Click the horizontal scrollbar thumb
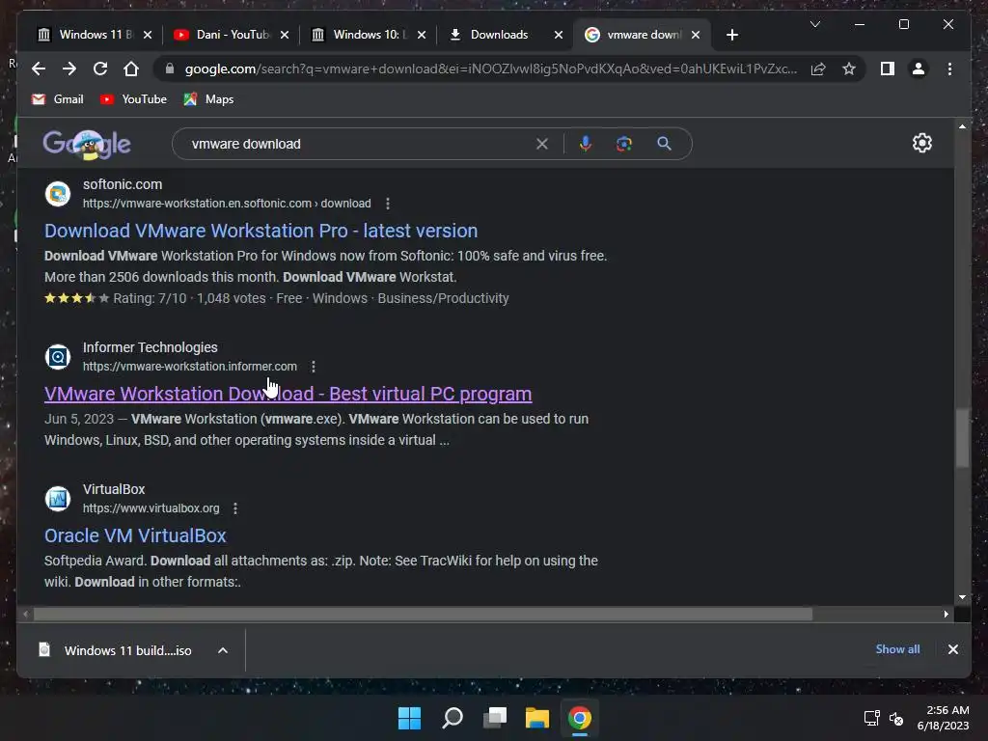Screen dimensions: 988x741 tap(423, 614)
